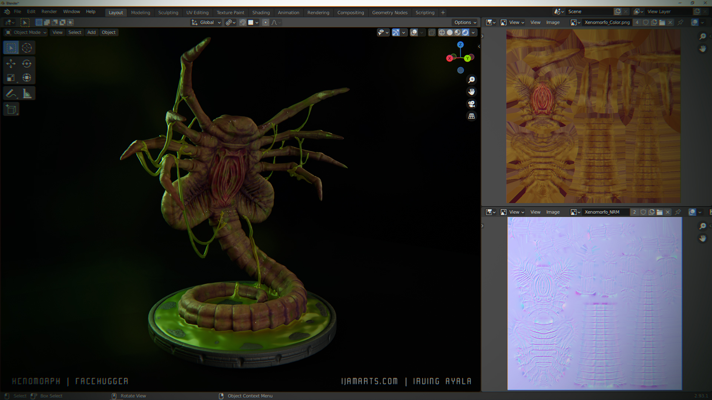The width and height of the screenshot is (712, 400).
Task: Select the Cursor tool in the toolbar
Action: (x=27, y=48)
